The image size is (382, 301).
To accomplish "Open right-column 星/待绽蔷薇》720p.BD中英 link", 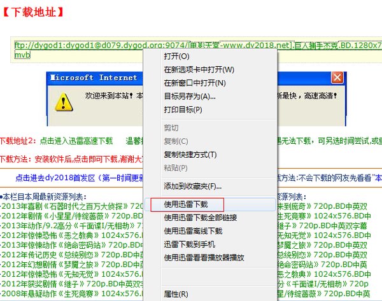I will click(x=323, y=294).
